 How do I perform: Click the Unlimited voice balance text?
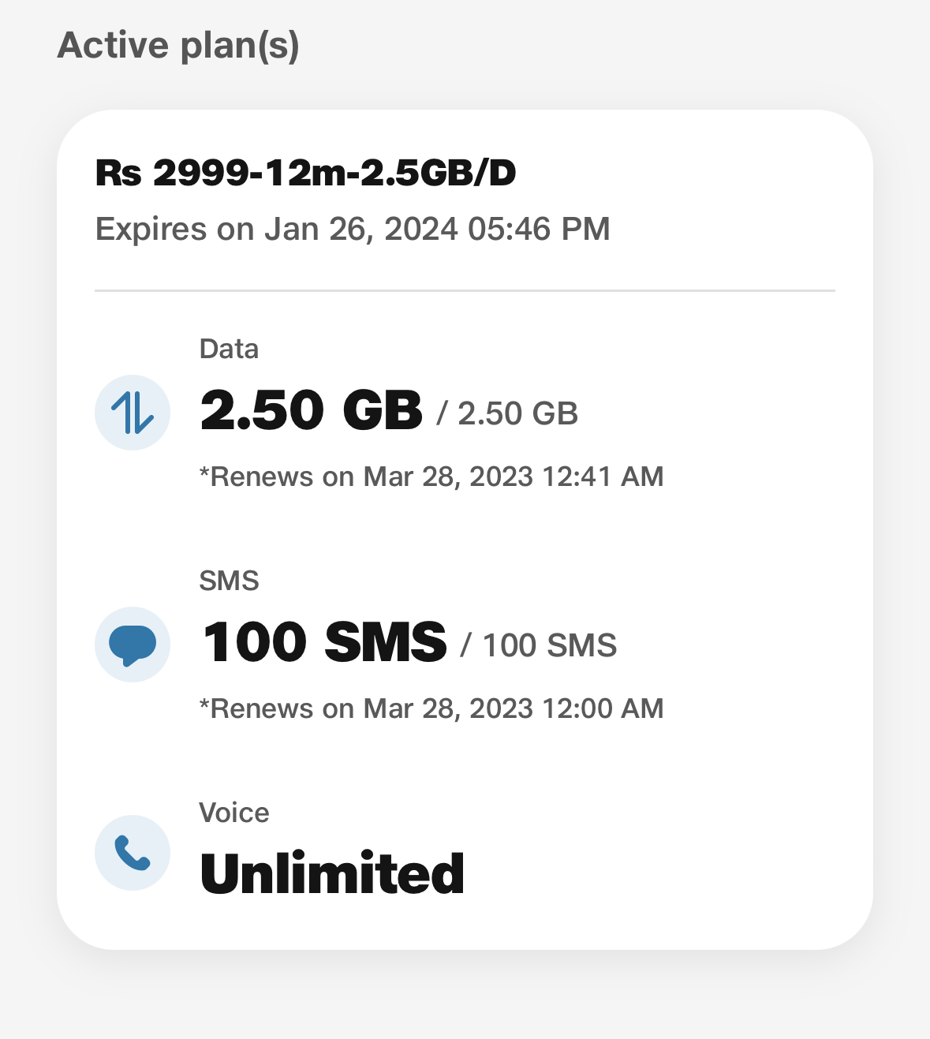[x=332, y=873]
